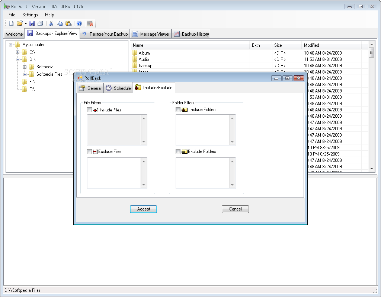Open the Message Viewer tab
Screen dimensions: 381x297
pyautogui.click(x=151, y=34)
